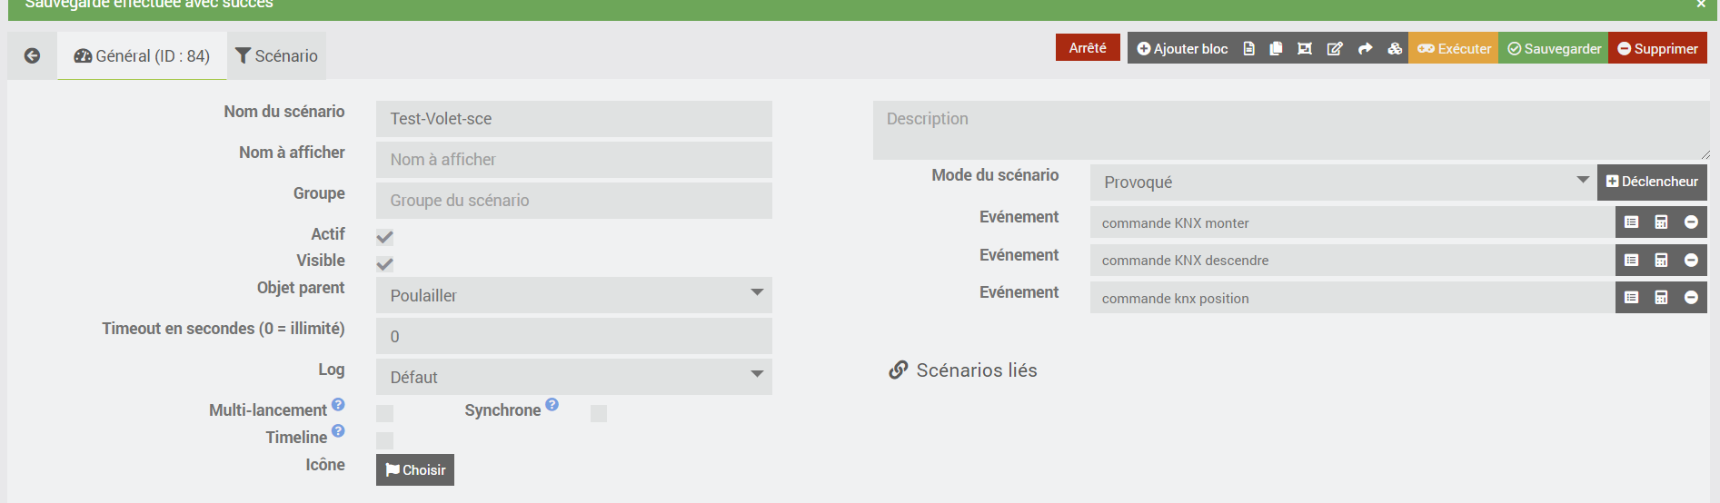
Task: Click the duplicate scenario copy icon
Action: 1276,49
